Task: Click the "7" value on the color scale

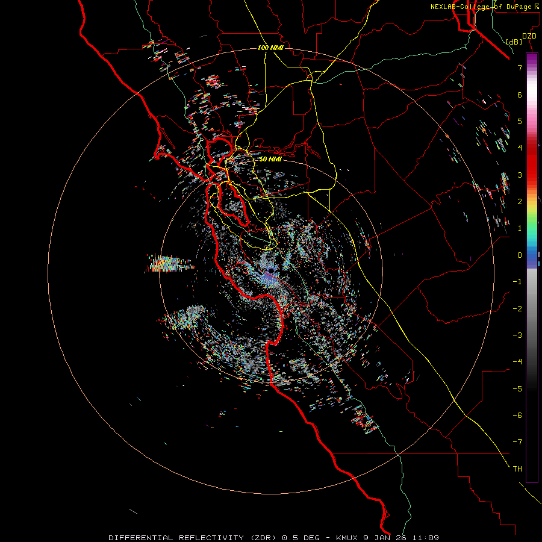Action: (520, 67)
